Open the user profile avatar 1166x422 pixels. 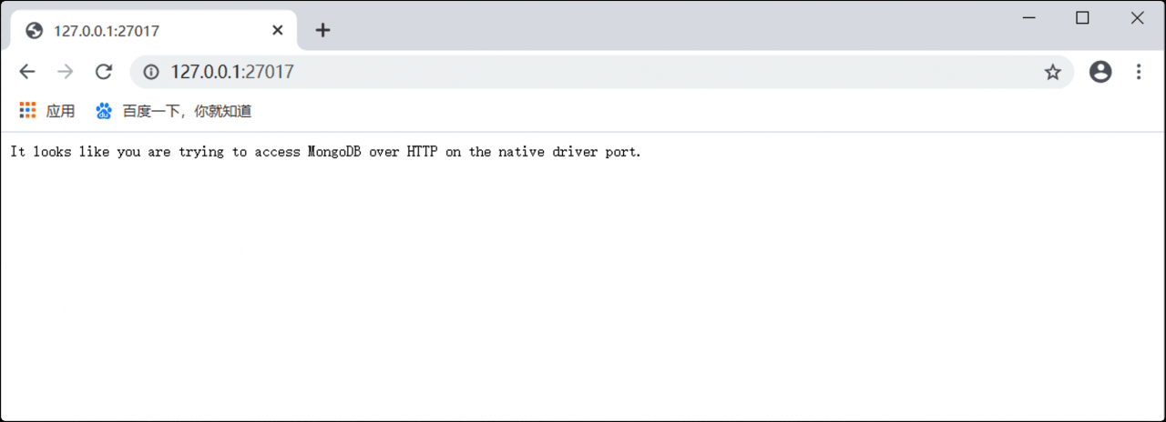pos(1100,72)
